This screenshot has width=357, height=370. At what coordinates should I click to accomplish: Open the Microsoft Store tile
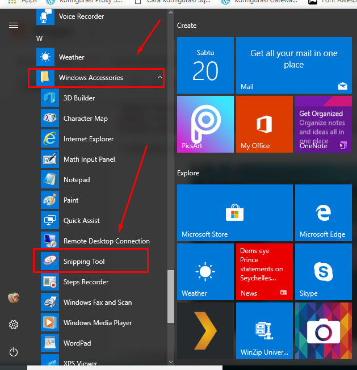235,213
